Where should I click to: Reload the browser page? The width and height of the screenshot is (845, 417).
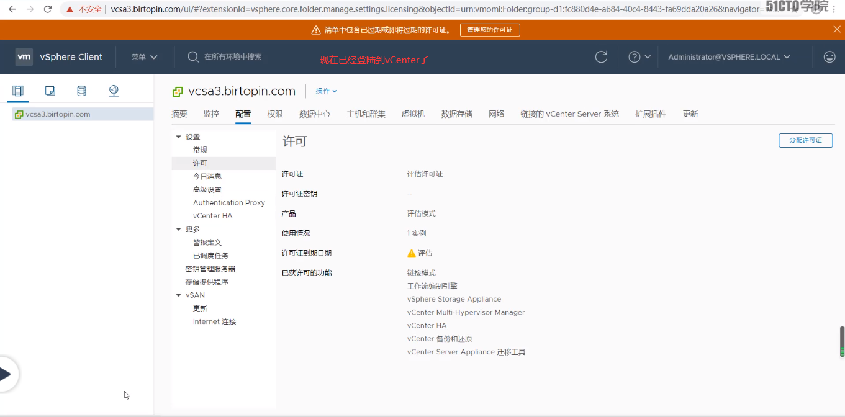tap(48, 9)
